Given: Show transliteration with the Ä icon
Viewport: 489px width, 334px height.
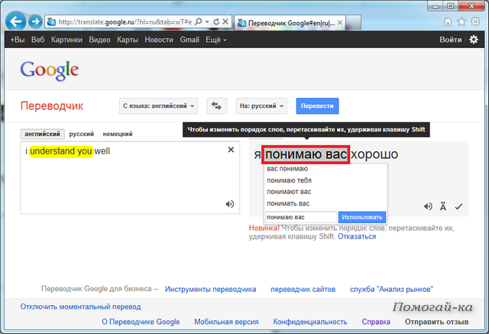Looking at the screenshot, I should pyautogui.click(x=443, y=206).
